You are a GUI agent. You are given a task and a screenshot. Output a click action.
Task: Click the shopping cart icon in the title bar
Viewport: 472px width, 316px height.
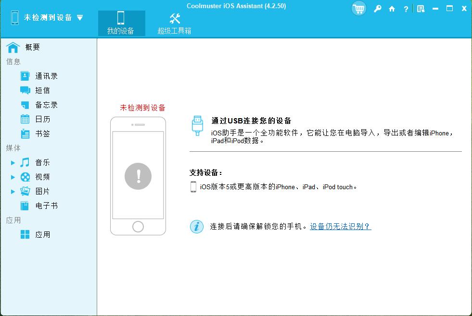(x=358, y=8)
